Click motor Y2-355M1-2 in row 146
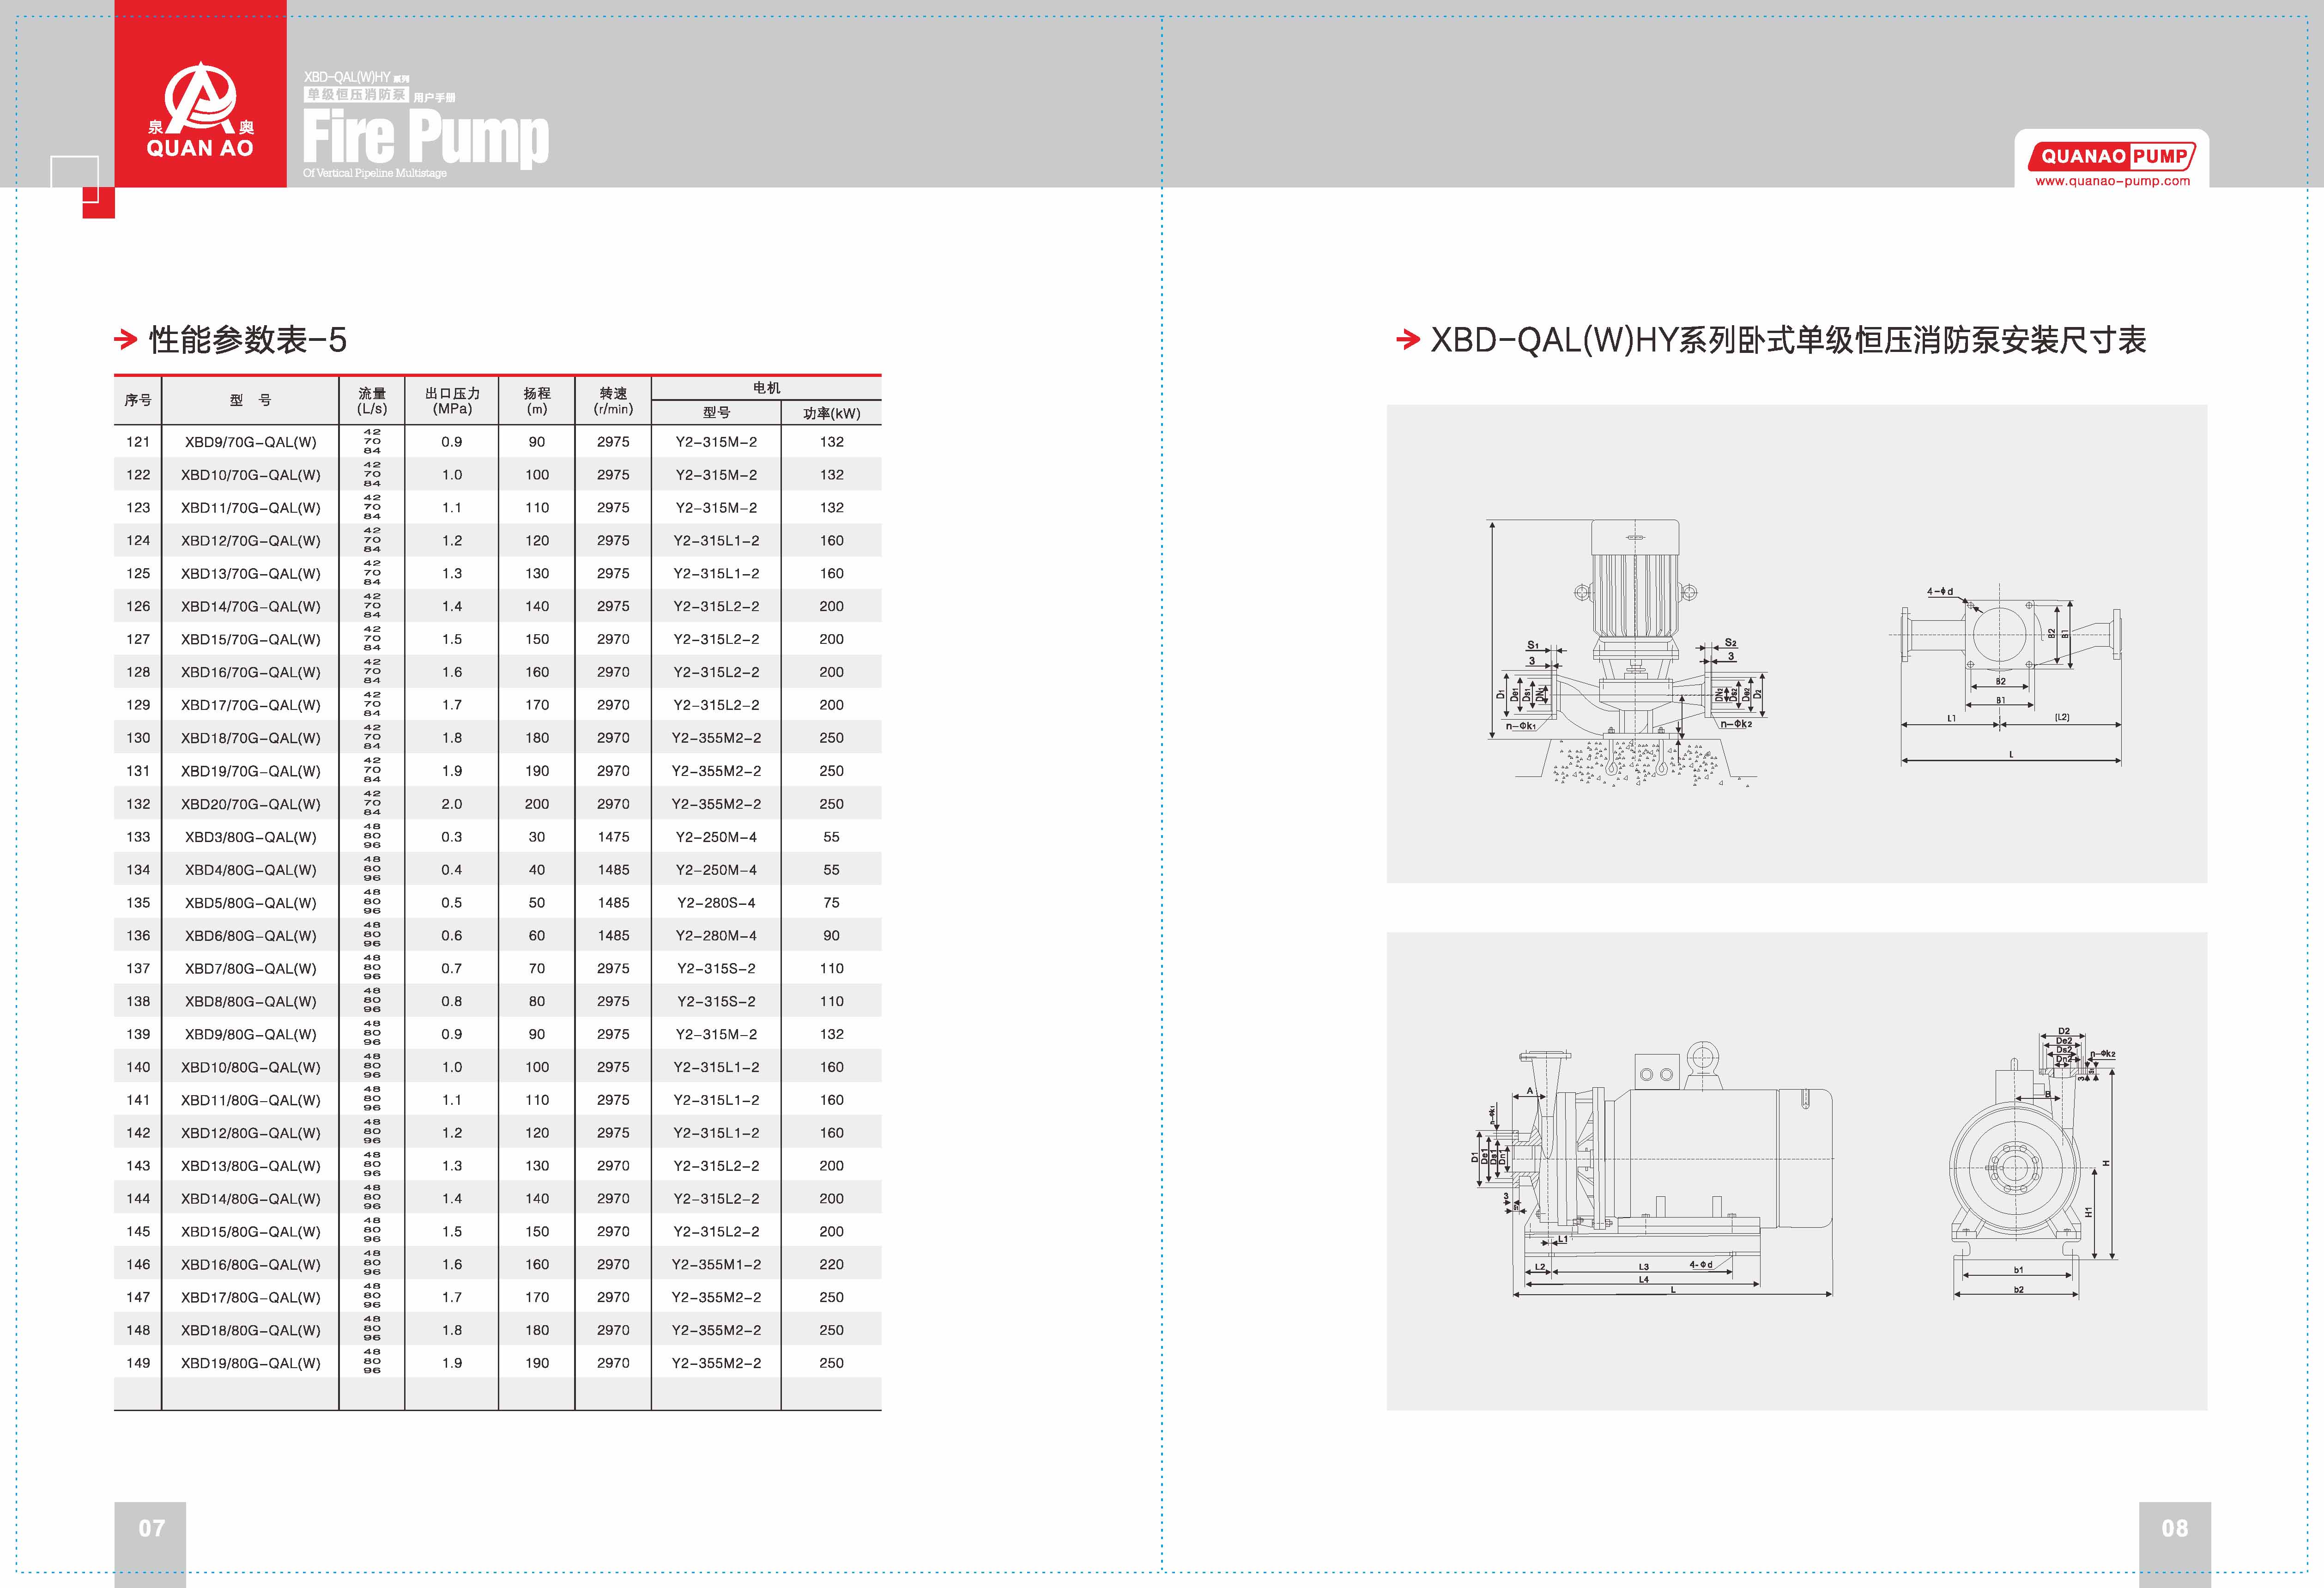 point(716,1265)
